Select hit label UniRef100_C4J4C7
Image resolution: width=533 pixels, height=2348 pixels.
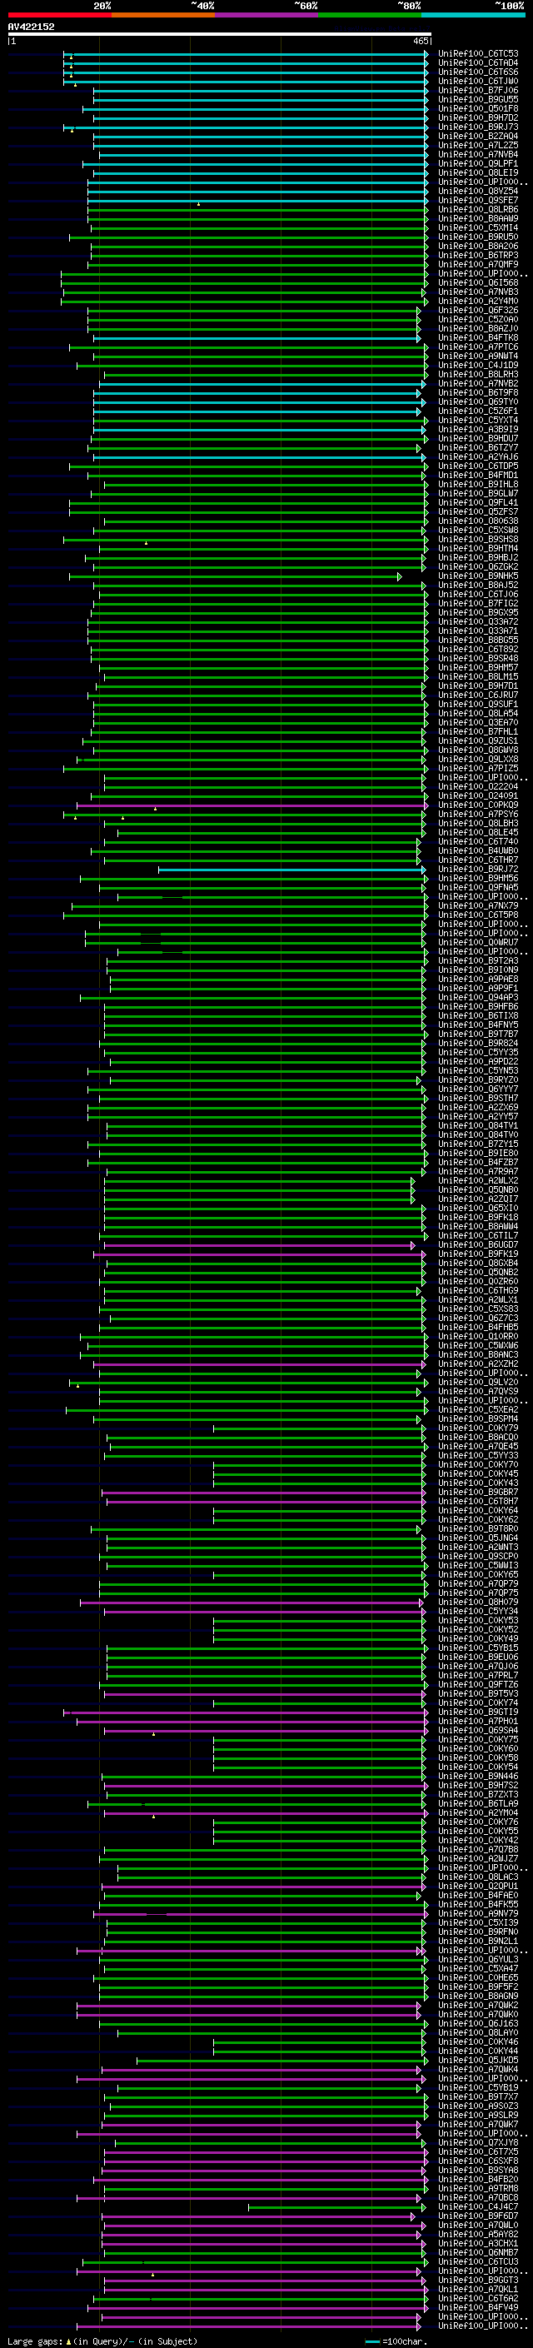477,2206
